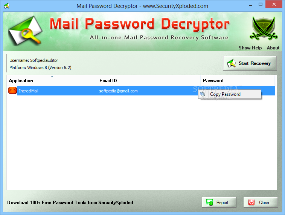Click the Download 100+ Free Password Tools text
285x215 pixels.
click(70, 203)
